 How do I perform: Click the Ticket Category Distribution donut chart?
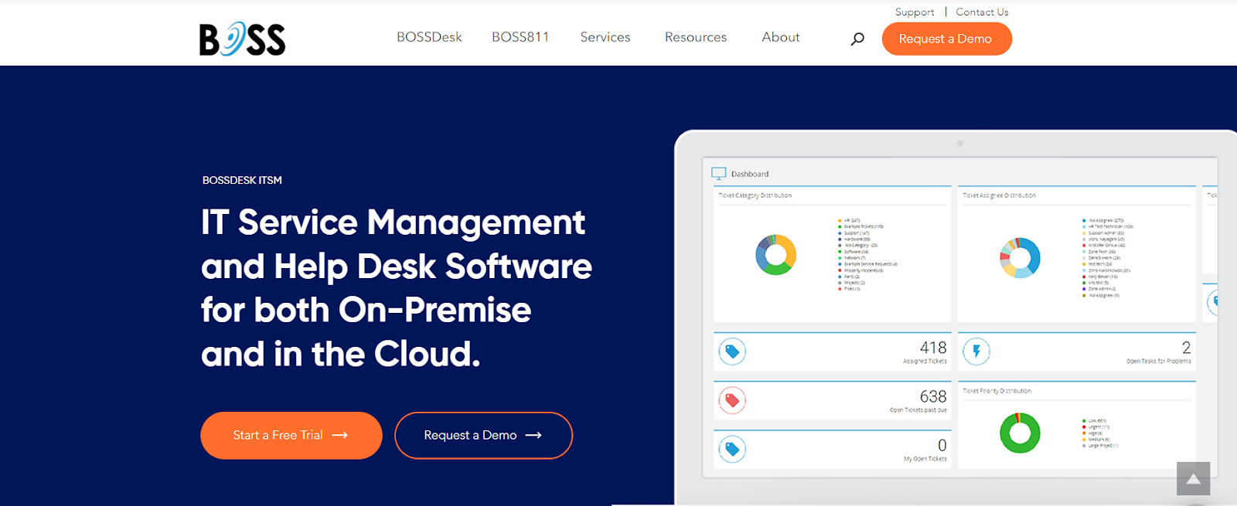775,255
